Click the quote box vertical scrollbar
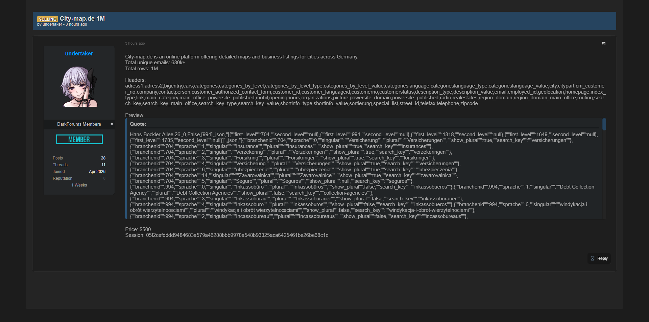 click(604, 124)
